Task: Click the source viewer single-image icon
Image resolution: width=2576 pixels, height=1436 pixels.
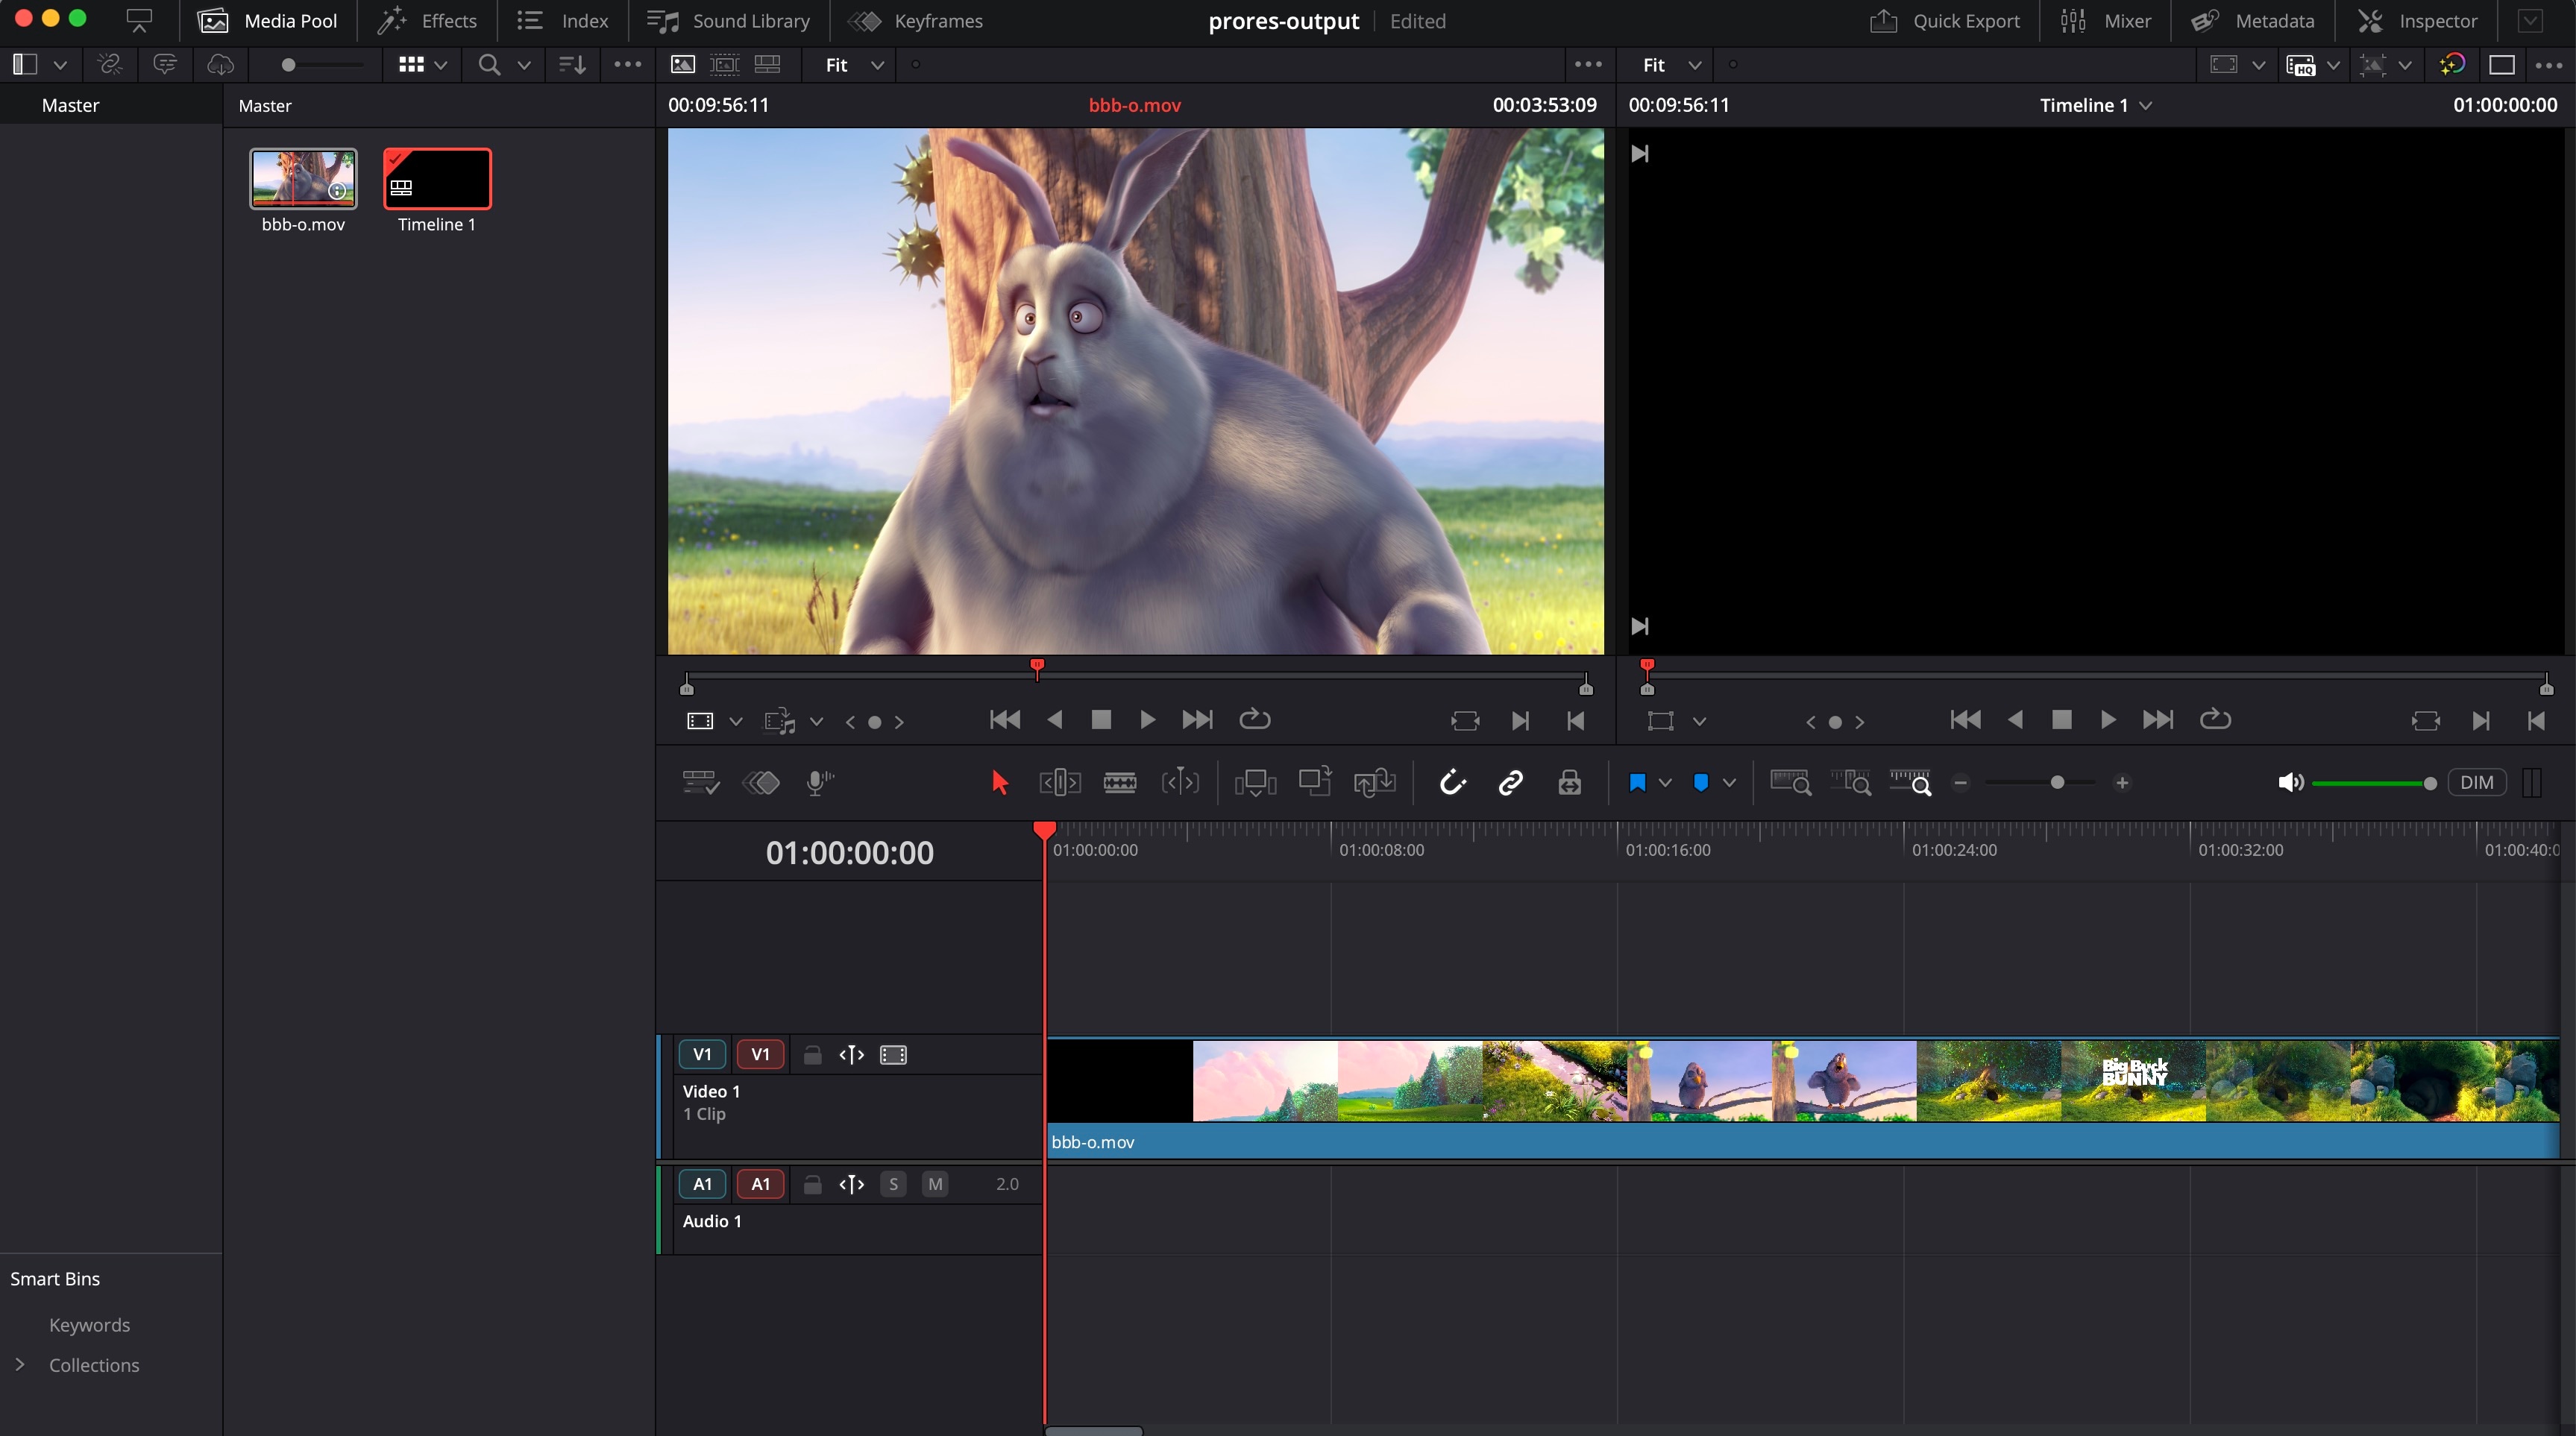Action: (683, 65)
